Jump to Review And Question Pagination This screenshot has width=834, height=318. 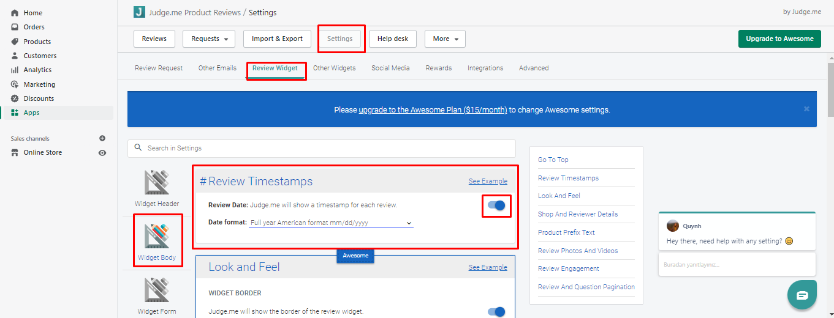[586, 287]
